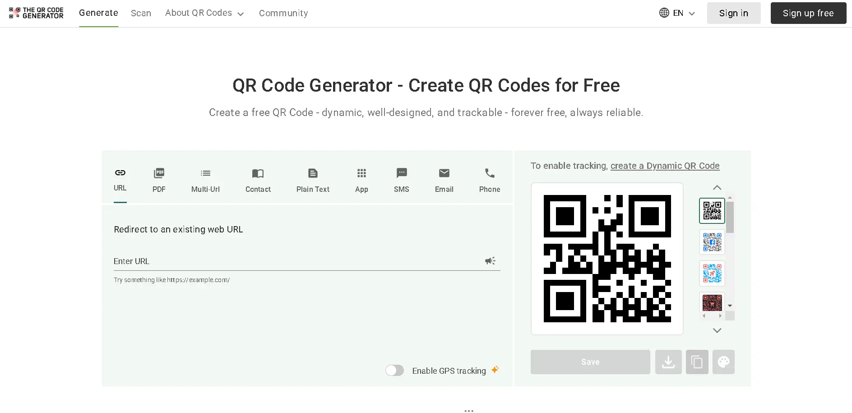
Task: Select the PDF QR code type
Action: click(159, 180)
